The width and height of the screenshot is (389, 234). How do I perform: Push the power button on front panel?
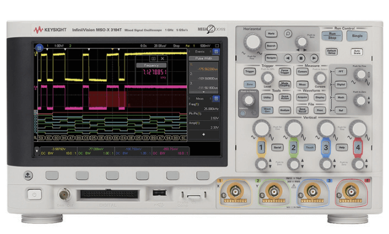34,195
